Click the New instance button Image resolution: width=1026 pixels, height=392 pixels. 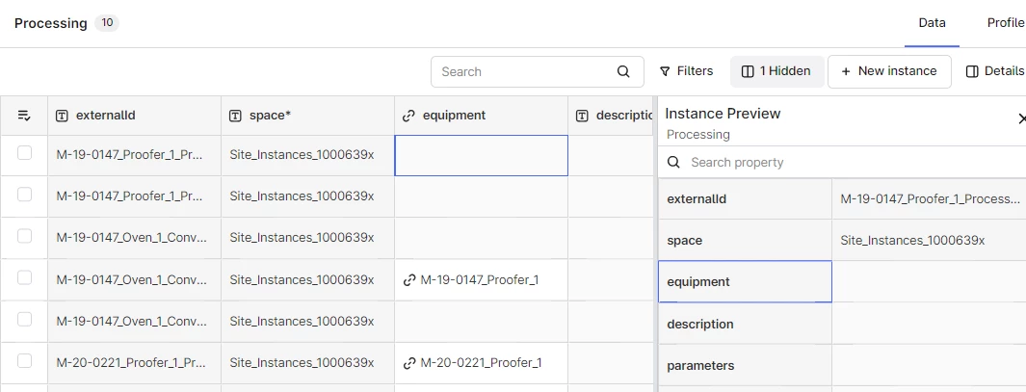888,71
